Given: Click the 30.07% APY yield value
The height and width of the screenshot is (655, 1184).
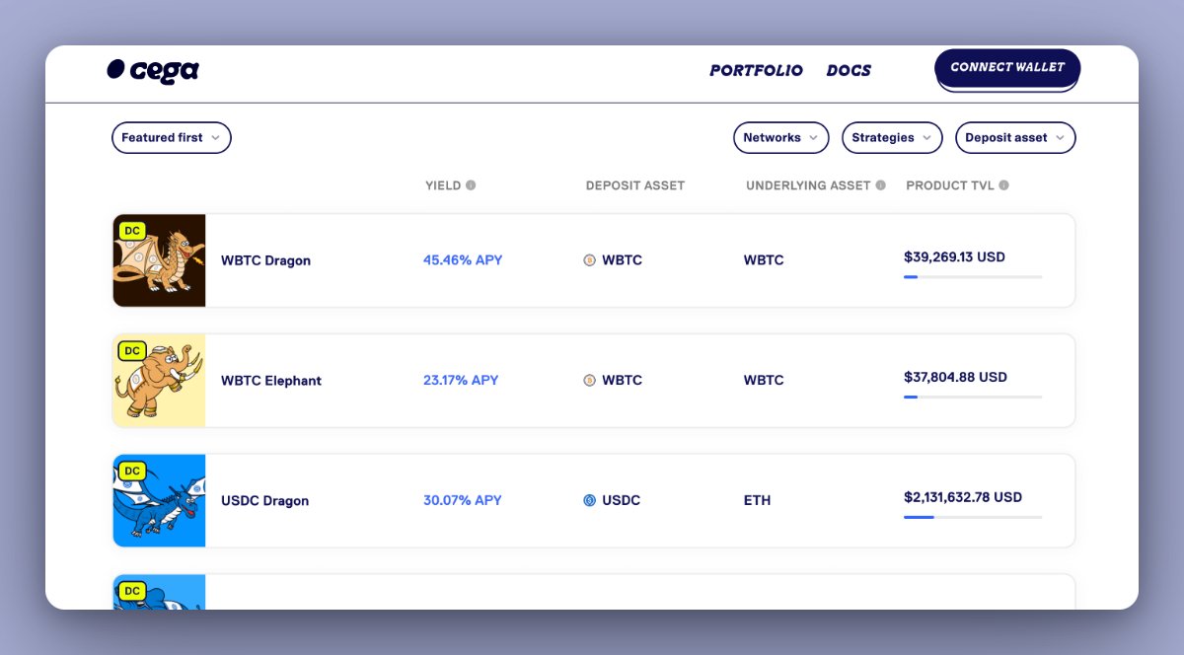Looking at the screenshot, I should 463,500.
